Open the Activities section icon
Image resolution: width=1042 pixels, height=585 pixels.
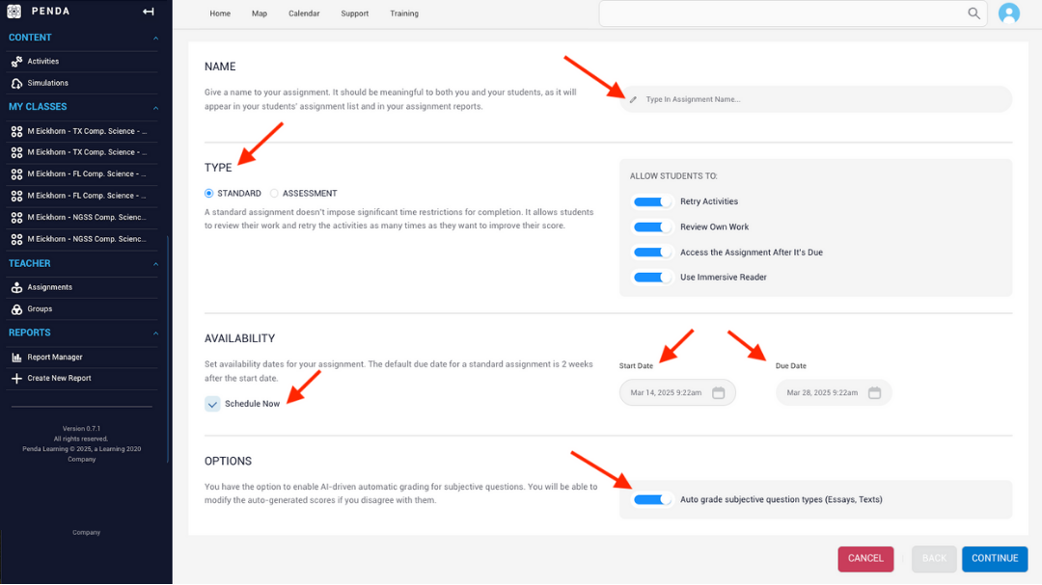[x=15, y=61]
